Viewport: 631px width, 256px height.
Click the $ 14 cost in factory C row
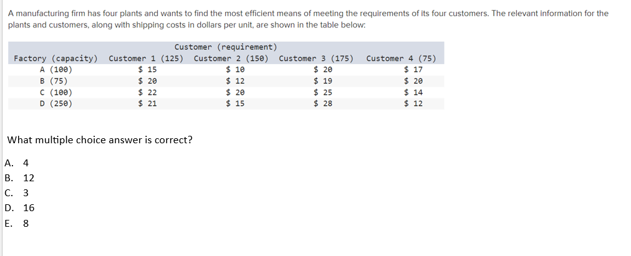(x=413, y=92)
